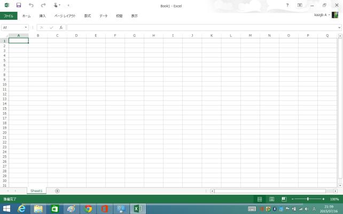343x214 pixels.
Task: Click the zoom slider handle
Action: (308, 199)
